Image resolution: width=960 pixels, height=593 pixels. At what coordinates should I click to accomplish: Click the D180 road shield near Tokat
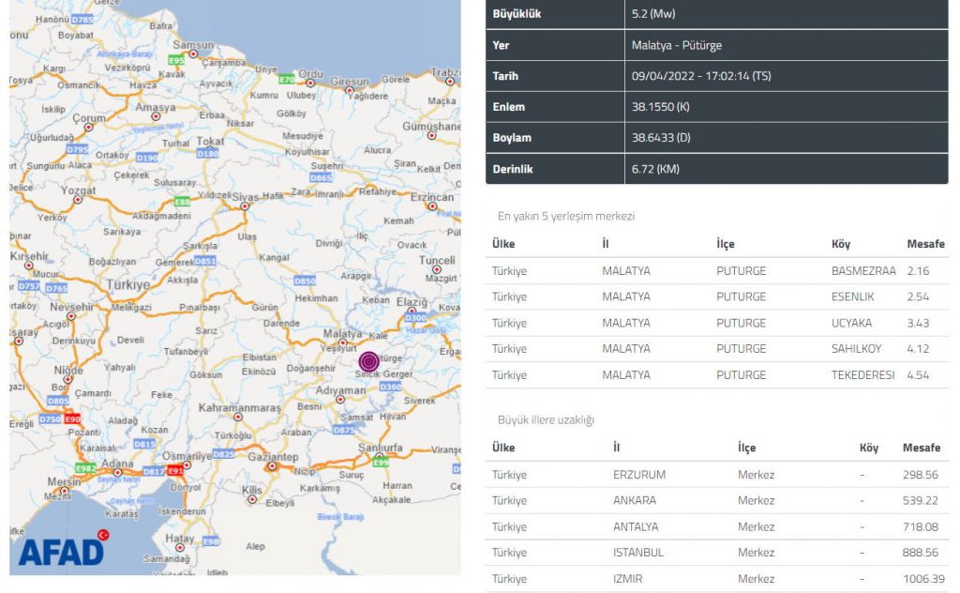pos(208,153)
